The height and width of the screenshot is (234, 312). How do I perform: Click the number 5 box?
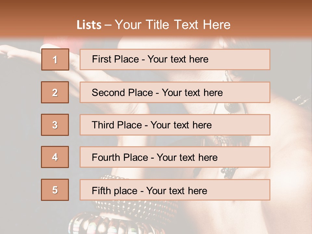pyautogui.click(x=55, y=190)
